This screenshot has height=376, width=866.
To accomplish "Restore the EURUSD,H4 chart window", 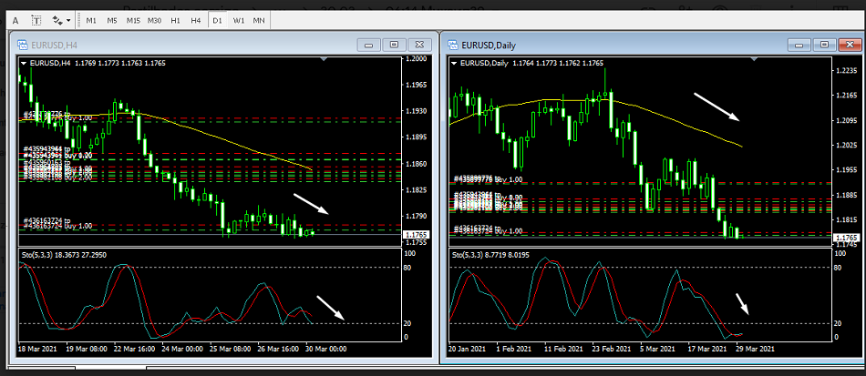I will (395, 44).
